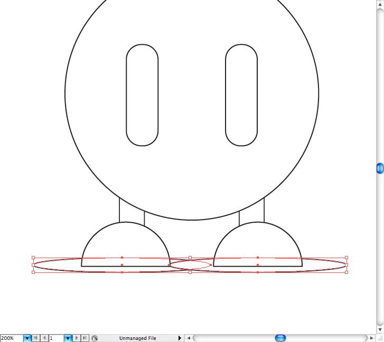Click the horizontal scrollbar blue thumb
This screenshot has height=342, width=384.
click(280, 338)
